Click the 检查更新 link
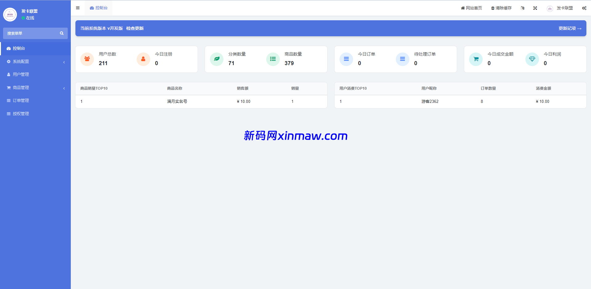The width and height of the screenshot is (591, 289). (135, 29)
